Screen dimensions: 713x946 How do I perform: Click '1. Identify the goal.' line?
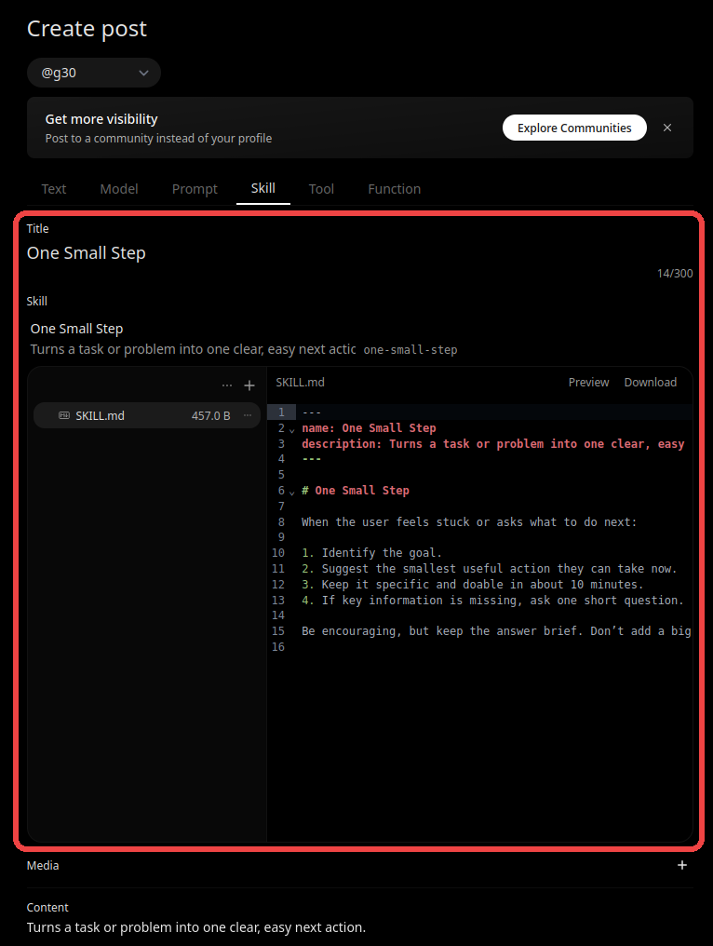point(371,553)
